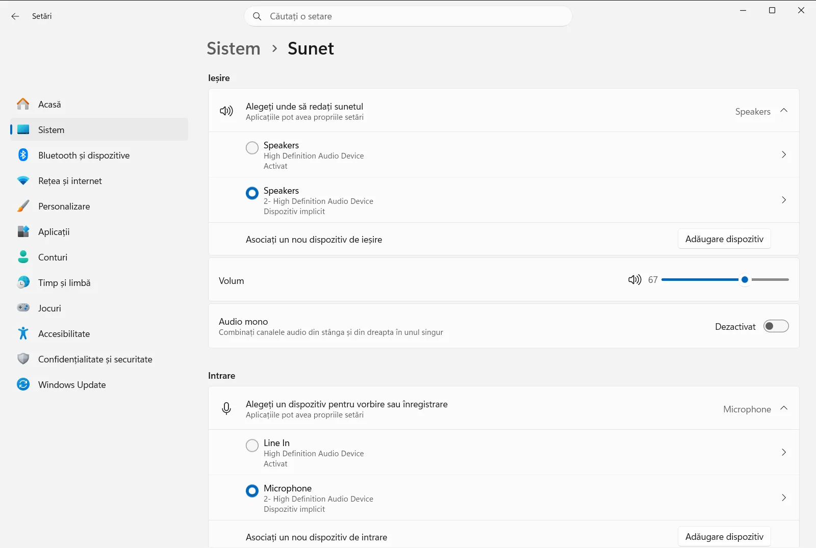Select Line In input radio button
The height and width of the screenshot is (548, 816).
click(x=252, y=446)
